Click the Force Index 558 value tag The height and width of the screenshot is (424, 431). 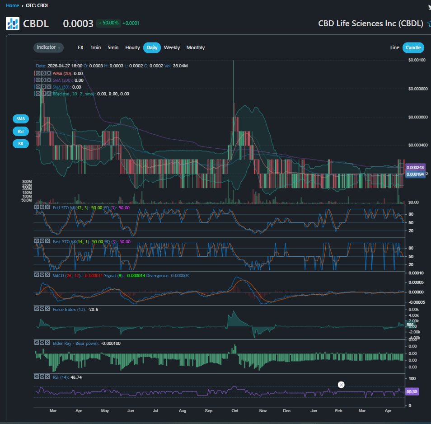(x=410, y=325)
